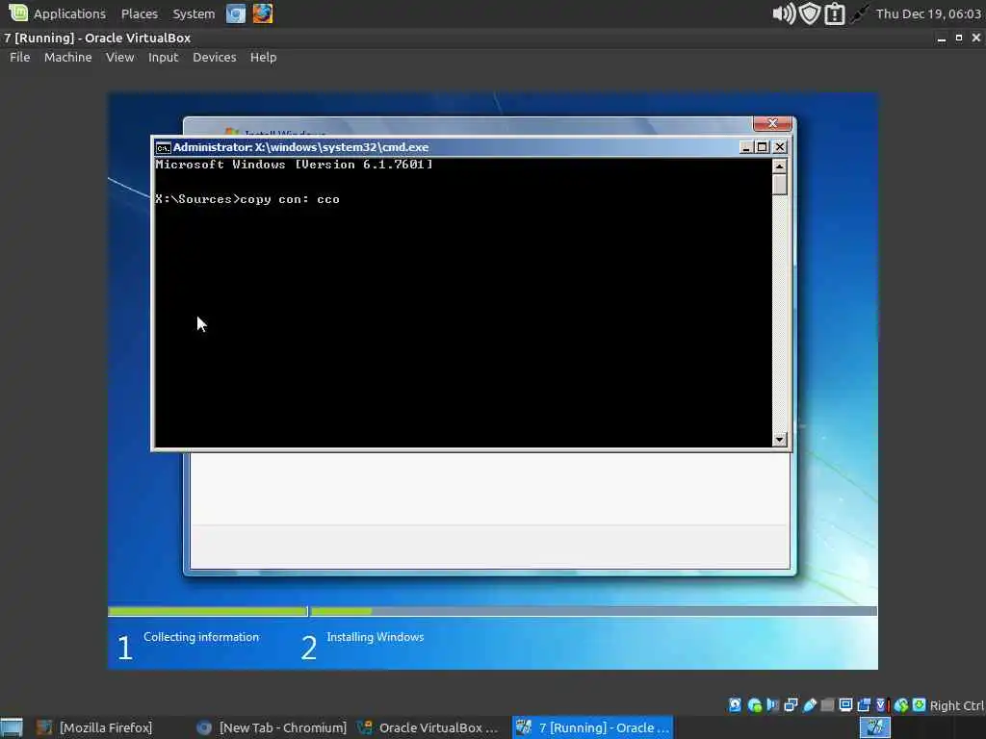986x739 pixels.
Task: Maximize the VirtualBox VM window
Action: point(959,38)
